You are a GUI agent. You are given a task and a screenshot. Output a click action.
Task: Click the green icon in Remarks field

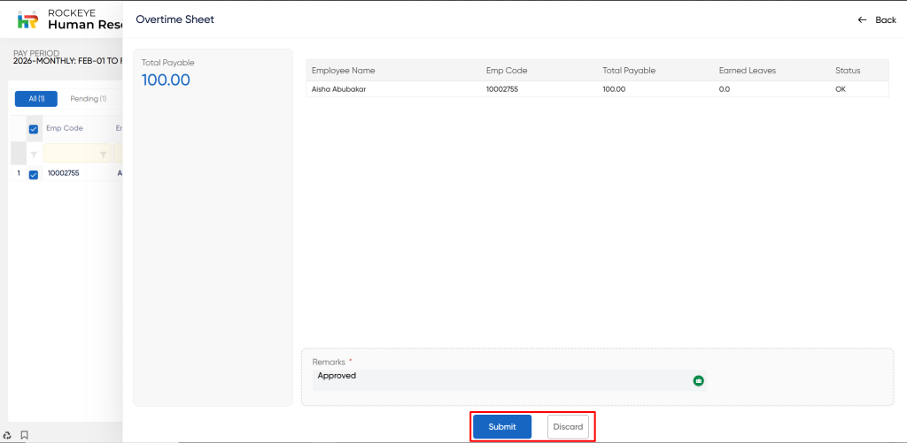(x=698, y=380)
